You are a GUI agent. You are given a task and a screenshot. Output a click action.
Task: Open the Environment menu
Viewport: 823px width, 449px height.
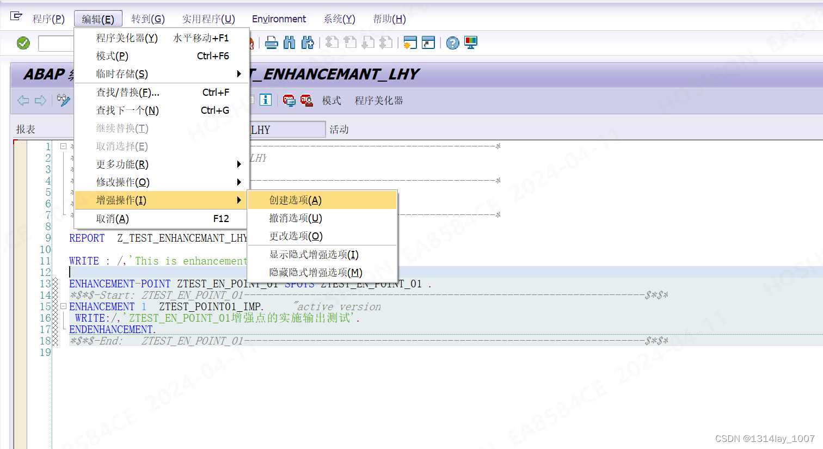click(x=279, y=19)
